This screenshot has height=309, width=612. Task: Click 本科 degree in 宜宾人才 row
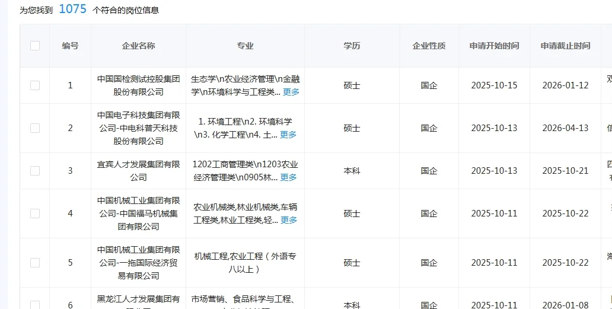[352, 171]
